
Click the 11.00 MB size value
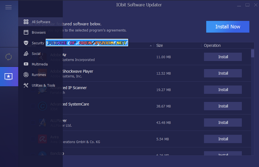coord(164,57)
